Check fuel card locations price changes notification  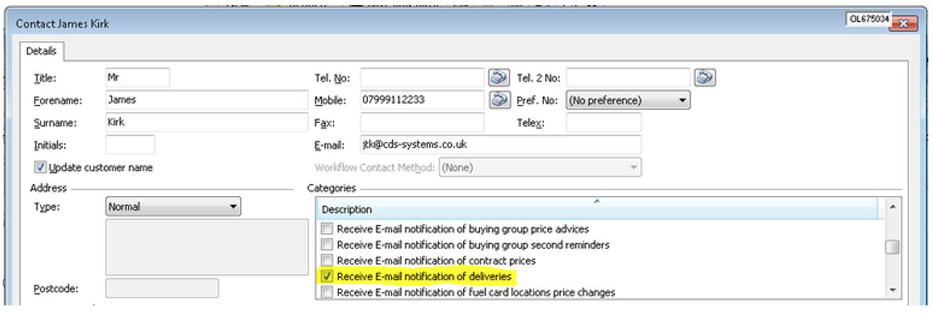326,292
